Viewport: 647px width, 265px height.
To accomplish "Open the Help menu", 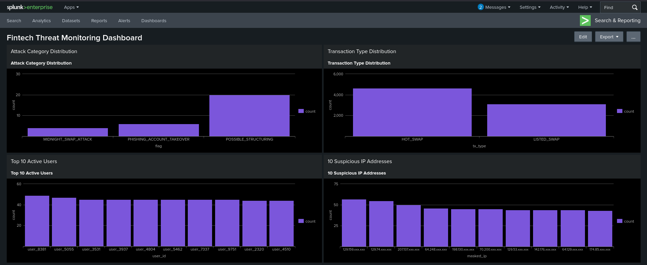I will click(585, 7).
